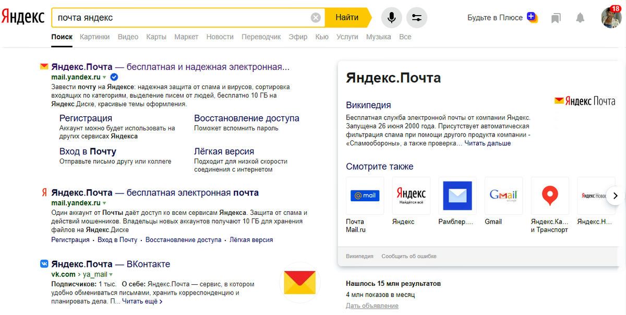Image resolution: width=626 pixels, height=315 pixels.
Task: Open the Gmail card
Action: coord(503,196)
